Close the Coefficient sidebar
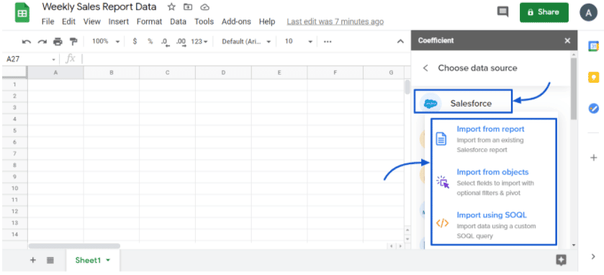Image resolution: width=604 pixels, height=275 pixels. tap(567, 40)
